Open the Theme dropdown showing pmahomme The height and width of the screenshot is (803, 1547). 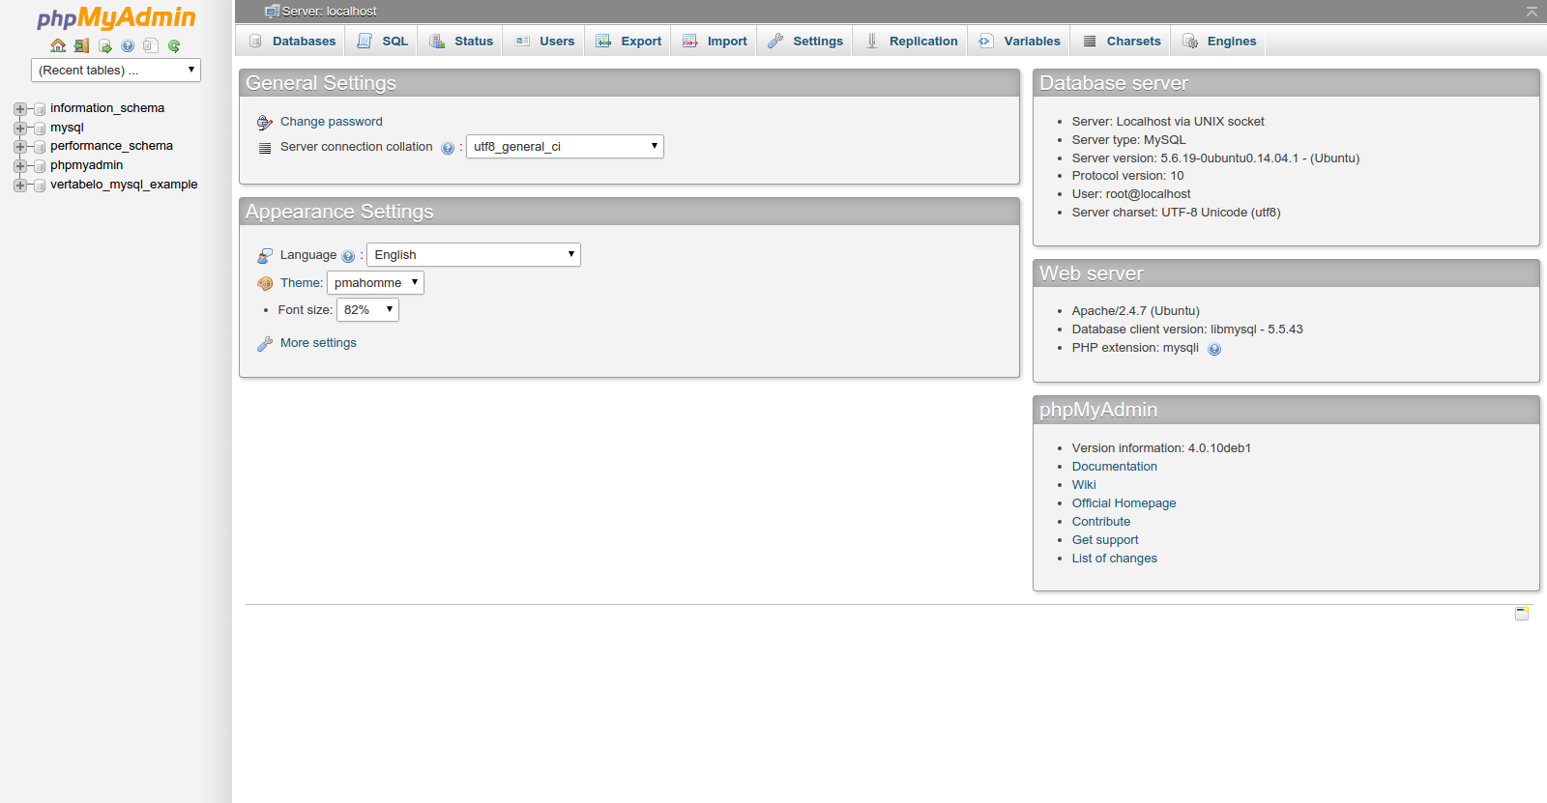[x=375, y=283]
